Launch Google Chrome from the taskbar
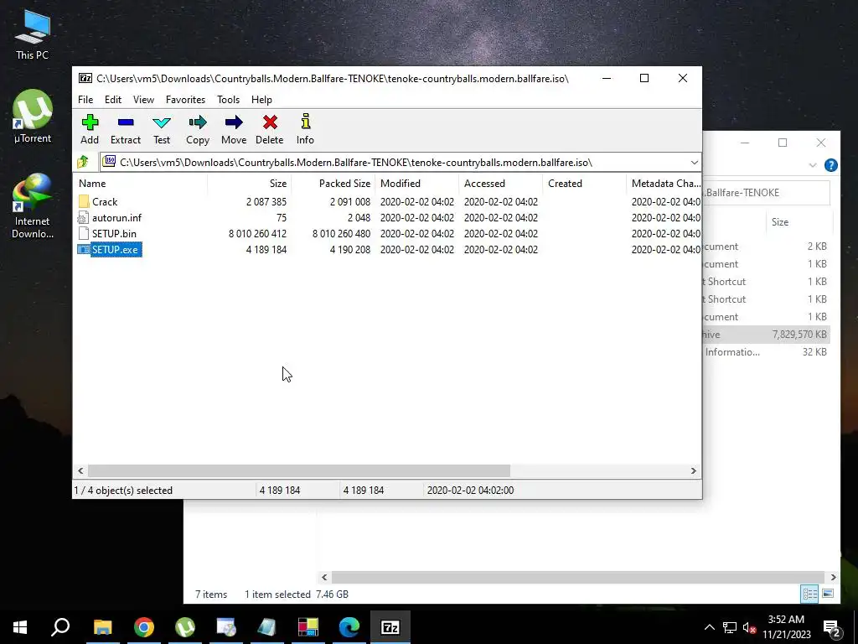Image resolution: width=858 pixels, height=644 pixels. [x=144, y=627]
